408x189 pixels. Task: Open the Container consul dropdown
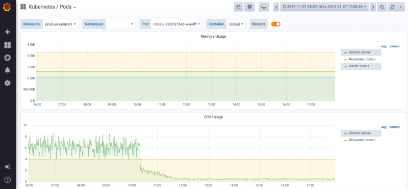point(236,24)
